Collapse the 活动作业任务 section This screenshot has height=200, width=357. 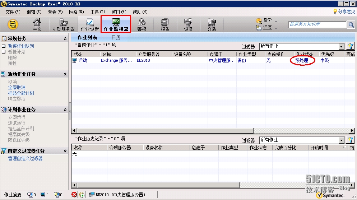(65, 74)
